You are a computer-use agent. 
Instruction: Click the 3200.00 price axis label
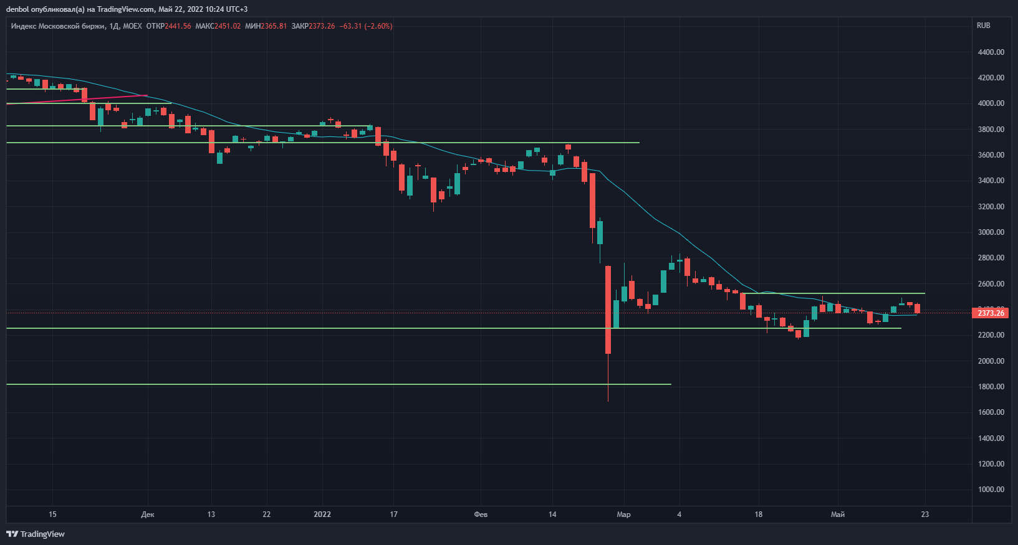pos(991,207)
